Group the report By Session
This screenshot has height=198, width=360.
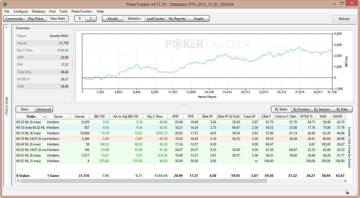[322, 109]
